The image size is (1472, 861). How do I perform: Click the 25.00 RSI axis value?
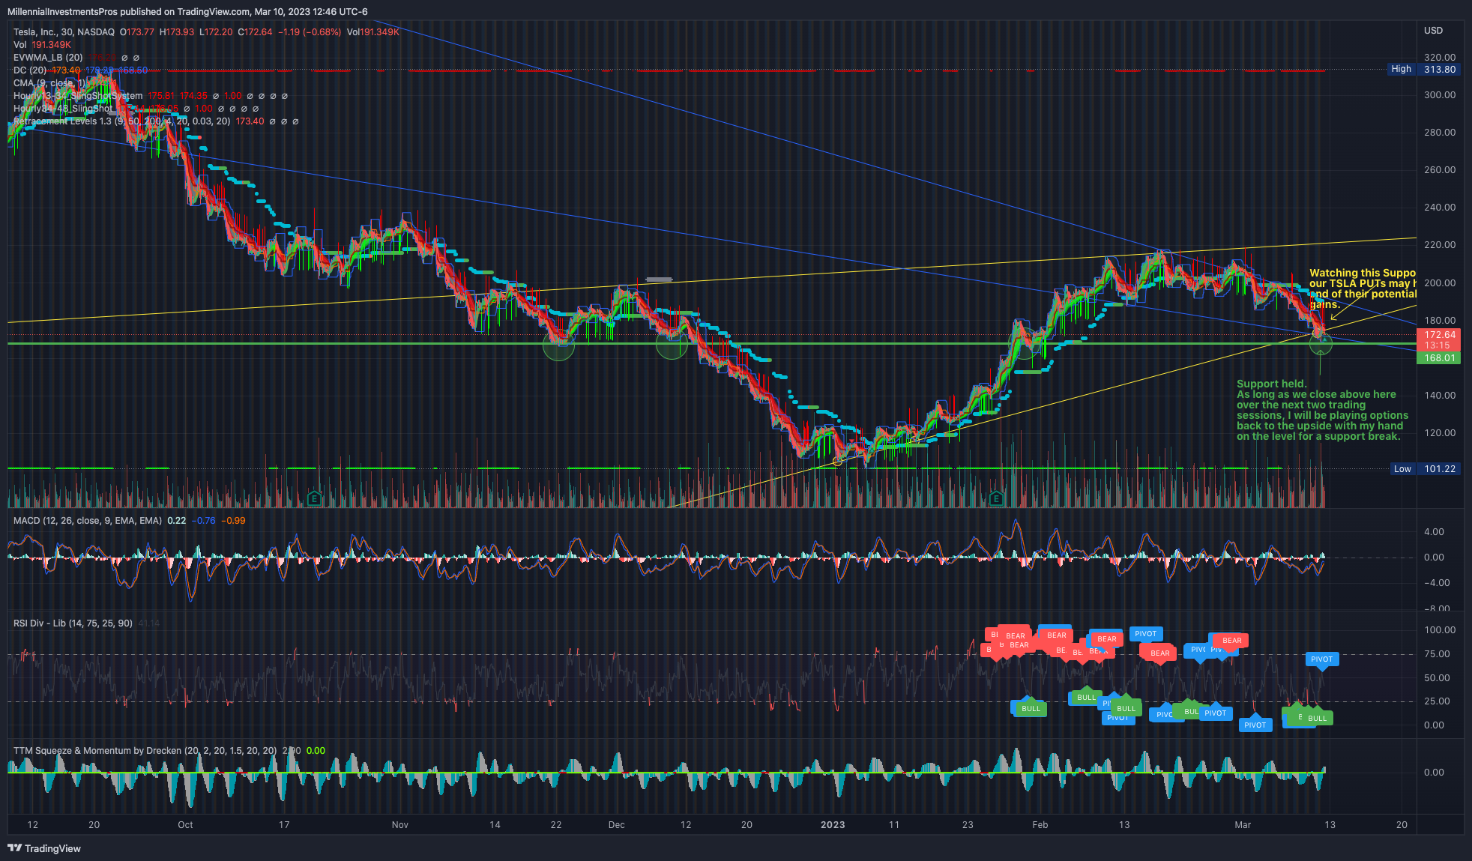tap(1437, 701)
